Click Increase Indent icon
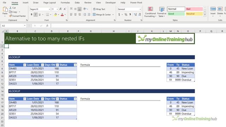This screenshot has height=127, width=226. (89, 14)
